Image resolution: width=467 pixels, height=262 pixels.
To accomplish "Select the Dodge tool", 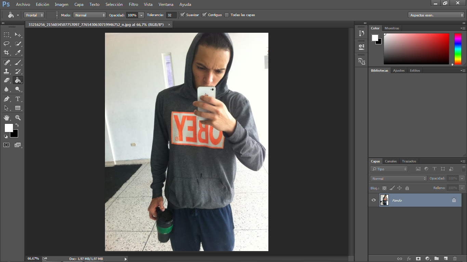I will (18, 89).
